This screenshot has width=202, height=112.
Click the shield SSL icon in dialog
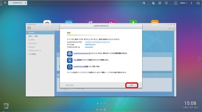[x=70, y=60]
